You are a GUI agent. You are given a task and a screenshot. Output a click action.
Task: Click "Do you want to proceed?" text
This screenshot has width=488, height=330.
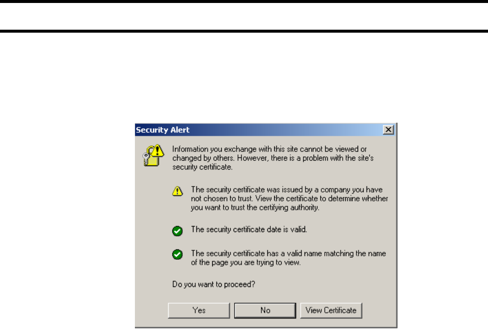(x=214, y=284)
